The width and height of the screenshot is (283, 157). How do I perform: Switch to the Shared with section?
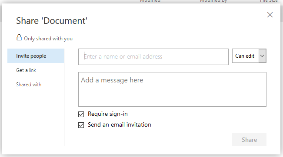click(29, 85)
